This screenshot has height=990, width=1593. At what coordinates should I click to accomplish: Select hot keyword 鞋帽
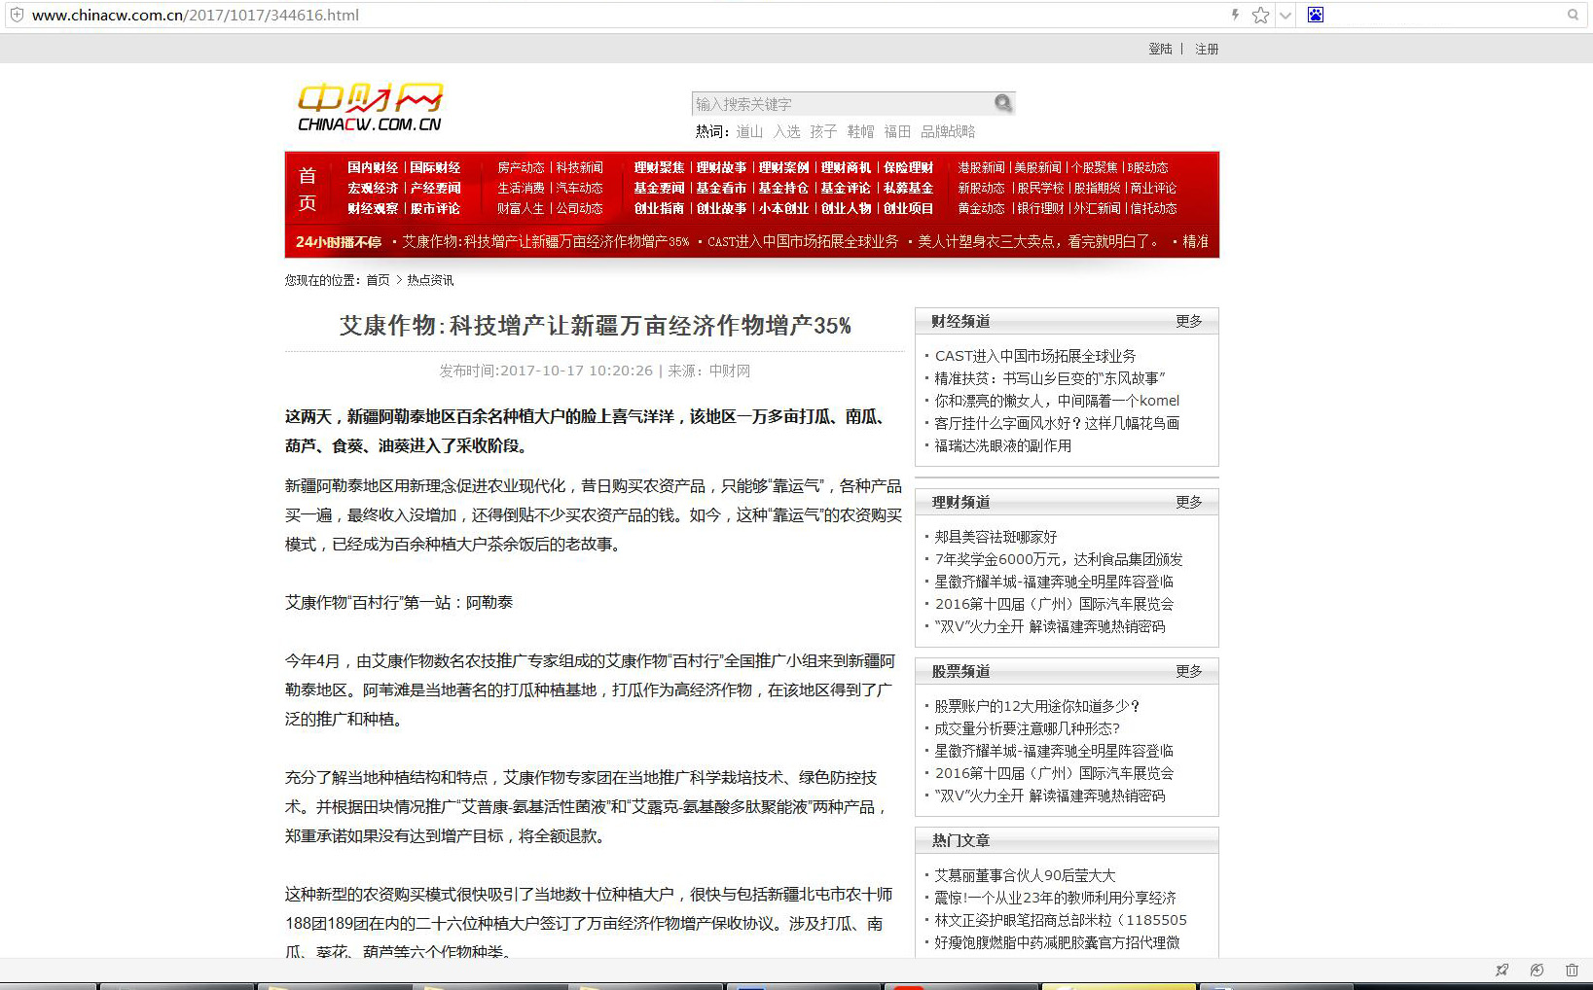pyautogui.click(x=860, y=131)
